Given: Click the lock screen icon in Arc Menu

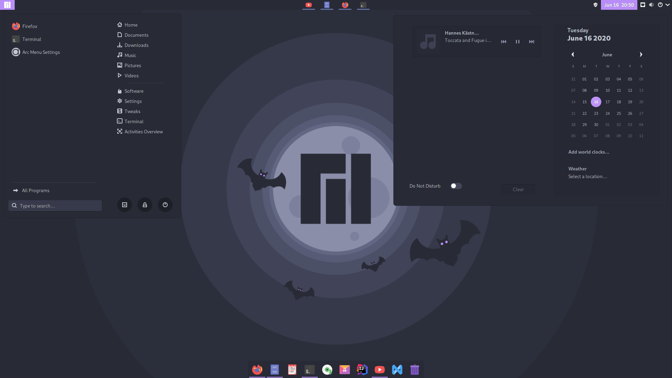Looking at the screenshot, I should pos(145,204).
